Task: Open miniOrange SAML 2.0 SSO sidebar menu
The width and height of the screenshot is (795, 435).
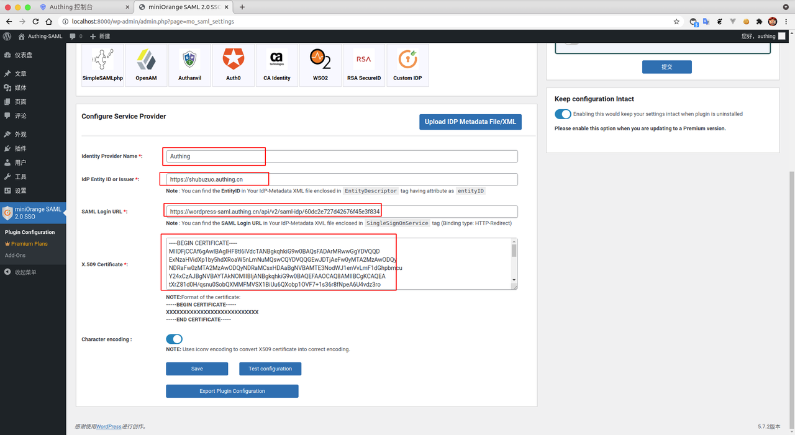Action: point(33,213)
